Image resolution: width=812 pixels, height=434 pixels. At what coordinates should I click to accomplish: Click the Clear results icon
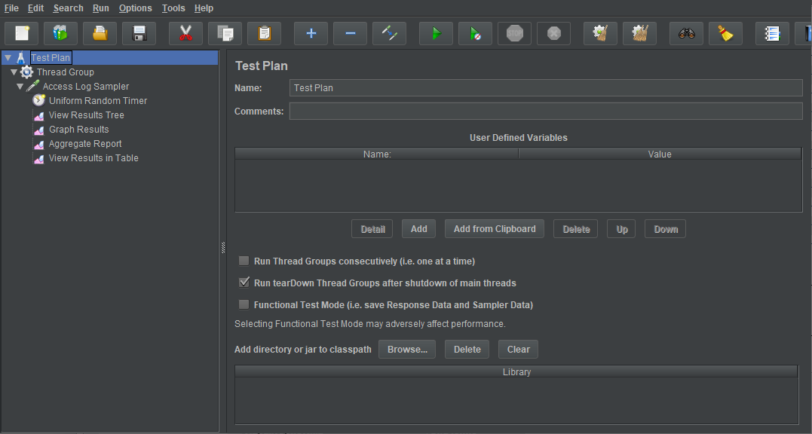[600, 34]
